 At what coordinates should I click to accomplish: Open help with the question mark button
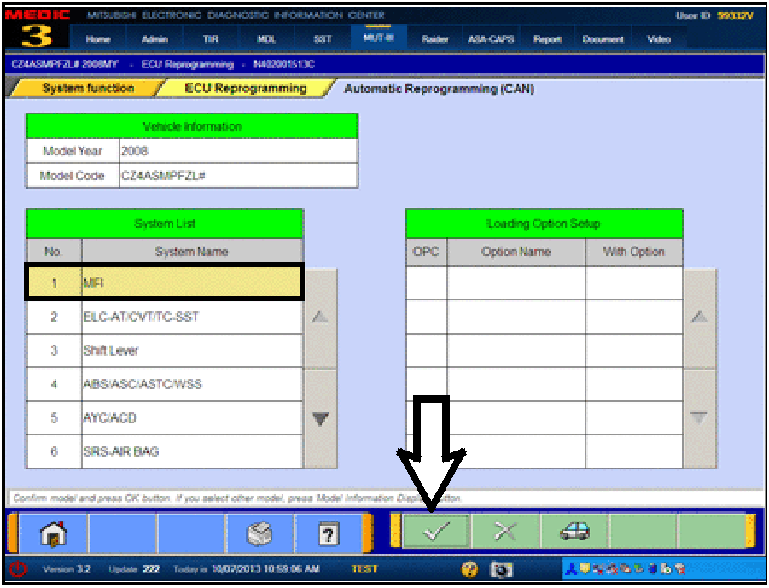tap(329, 533)
